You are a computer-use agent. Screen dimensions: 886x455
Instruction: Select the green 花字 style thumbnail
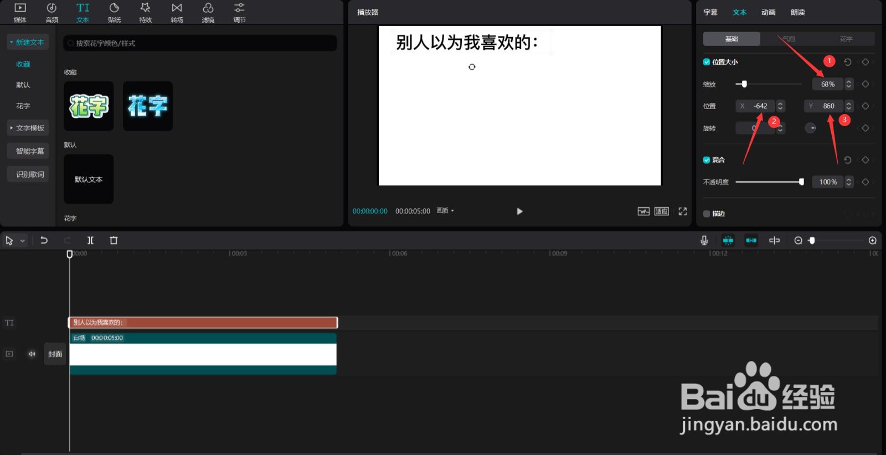click(89, 106)
